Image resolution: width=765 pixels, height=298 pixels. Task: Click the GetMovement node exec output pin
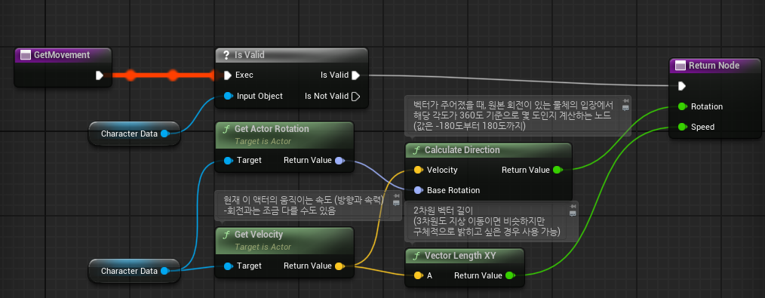point(100,75)
